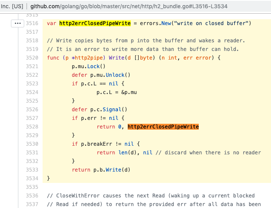Click comment 'Read if needed) to return'
The height and width of the screenshot is (208, 271).
coord(154,204)
